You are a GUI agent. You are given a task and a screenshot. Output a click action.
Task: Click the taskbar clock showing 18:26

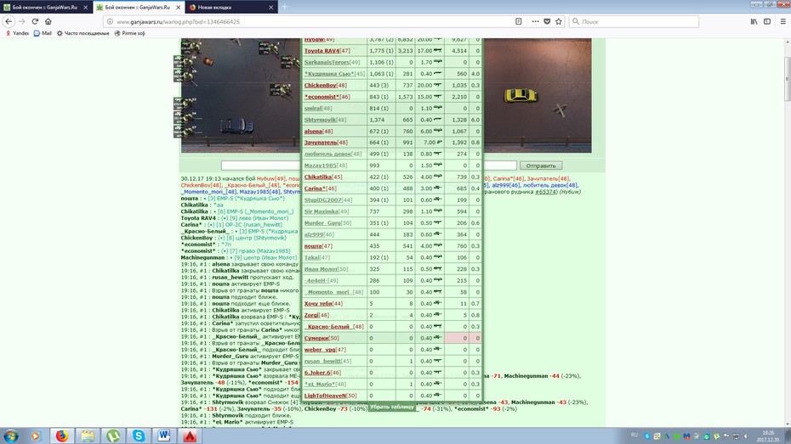pyautogui.click(x=768, y=436)
